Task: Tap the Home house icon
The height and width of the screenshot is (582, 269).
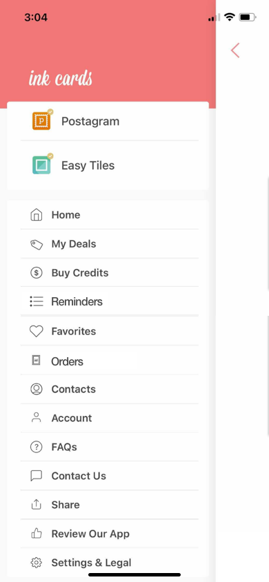Action: pos(36,215)
